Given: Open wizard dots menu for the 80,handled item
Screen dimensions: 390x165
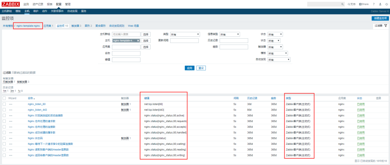Looking at the screenshot, I should pyautogui.click(x=11, y=133).
